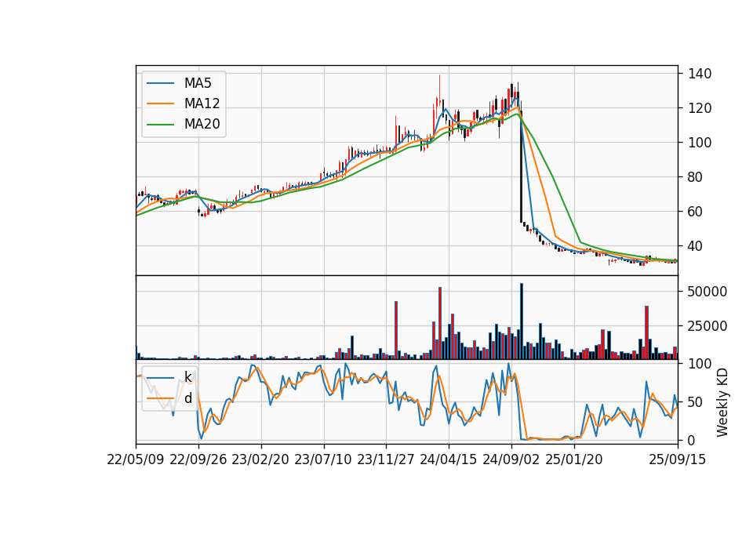753x541 pixels.
Task: Click the orange MA12 legend line sample
Action: tap(160, 103)
